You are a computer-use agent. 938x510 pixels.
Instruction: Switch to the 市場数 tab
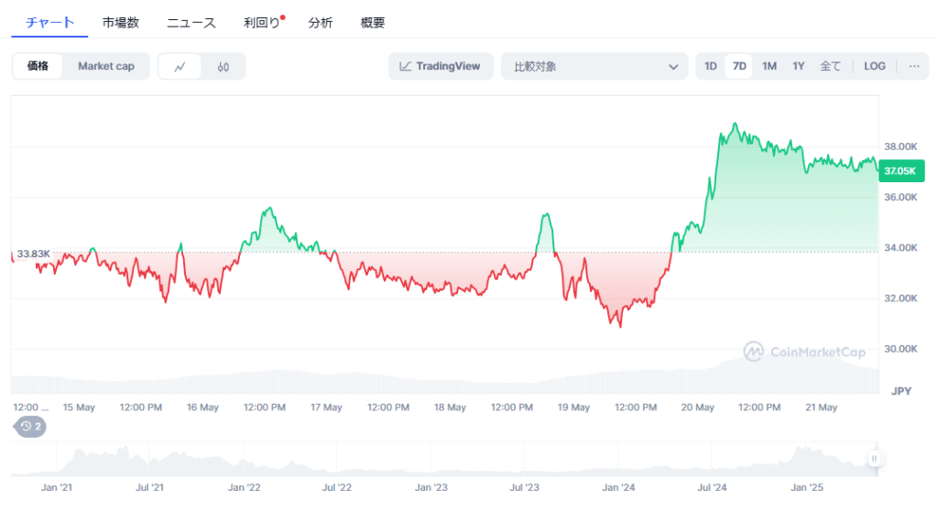[121, 23]
